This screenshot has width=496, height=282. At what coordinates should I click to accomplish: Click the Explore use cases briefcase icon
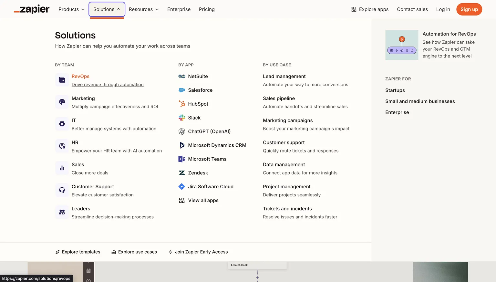[x=114, y=252]
